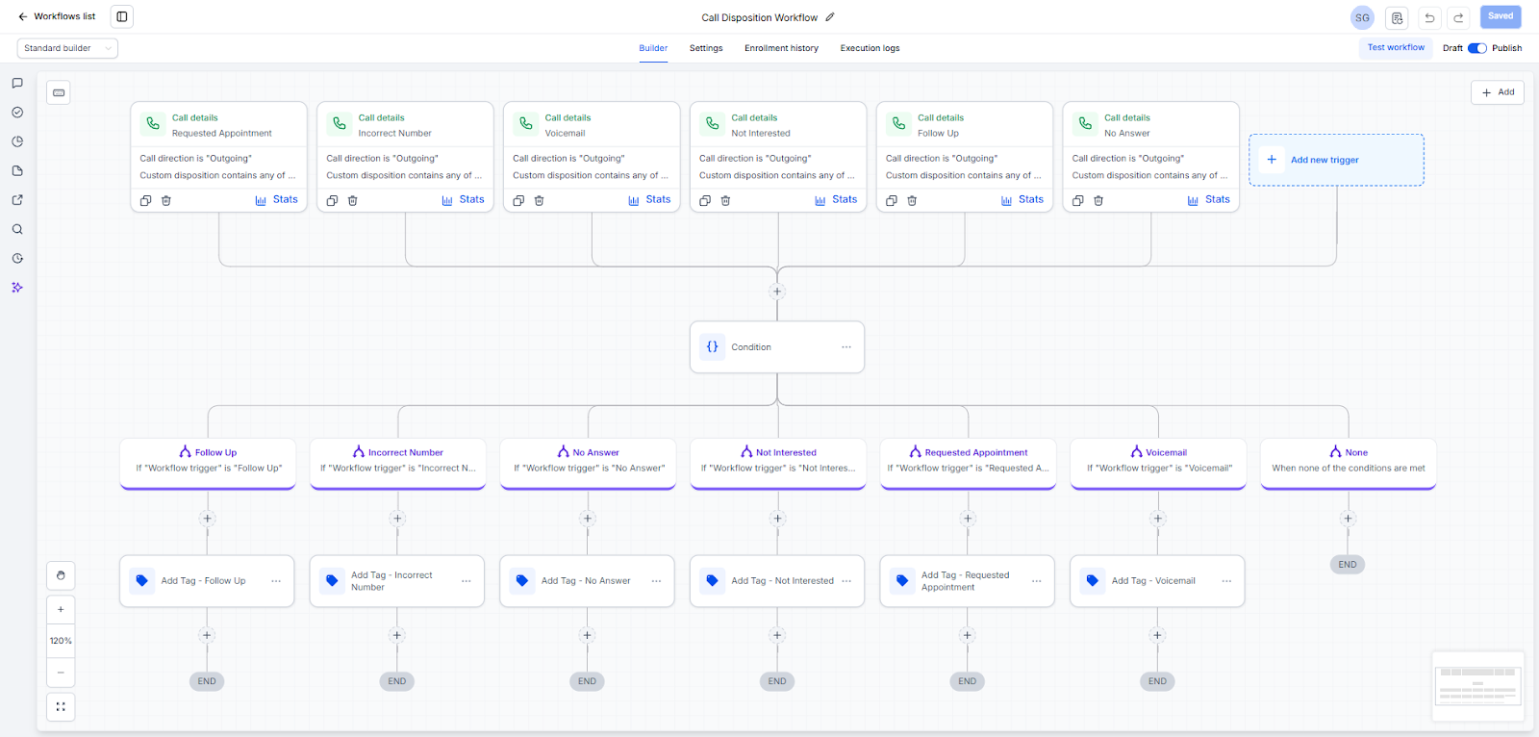Toggle the sidebar panel icon
Image resolution: width=1539 pixels, height=737 pixels.
pyautogui.click(x=122, y=16)
